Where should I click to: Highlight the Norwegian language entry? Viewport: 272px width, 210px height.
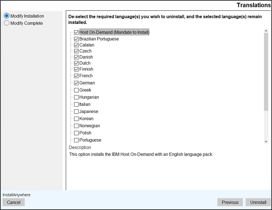(90, 126)
